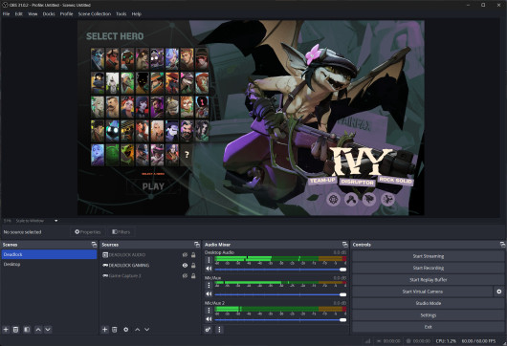Click the Exit button in Controls

pos(429,327)
